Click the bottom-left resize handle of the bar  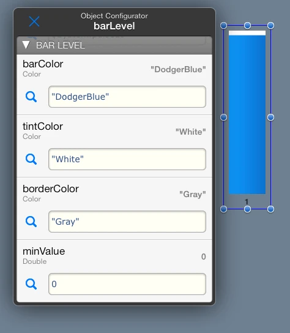[223, 209]
